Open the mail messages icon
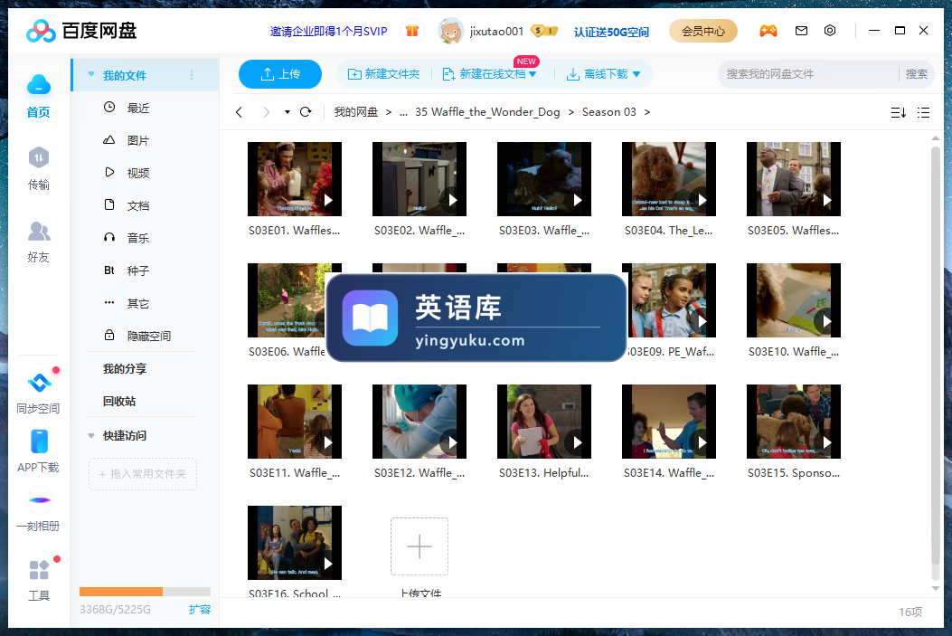Viewport: 952px width, 636px height. [x=801, y=31]
